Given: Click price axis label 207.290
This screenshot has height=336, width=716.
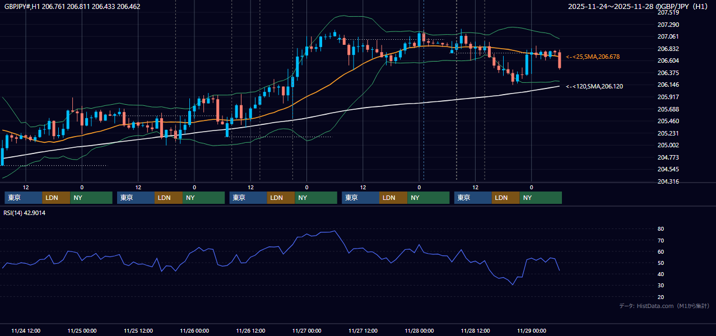Looking at the screenshot, I should 668,25.
